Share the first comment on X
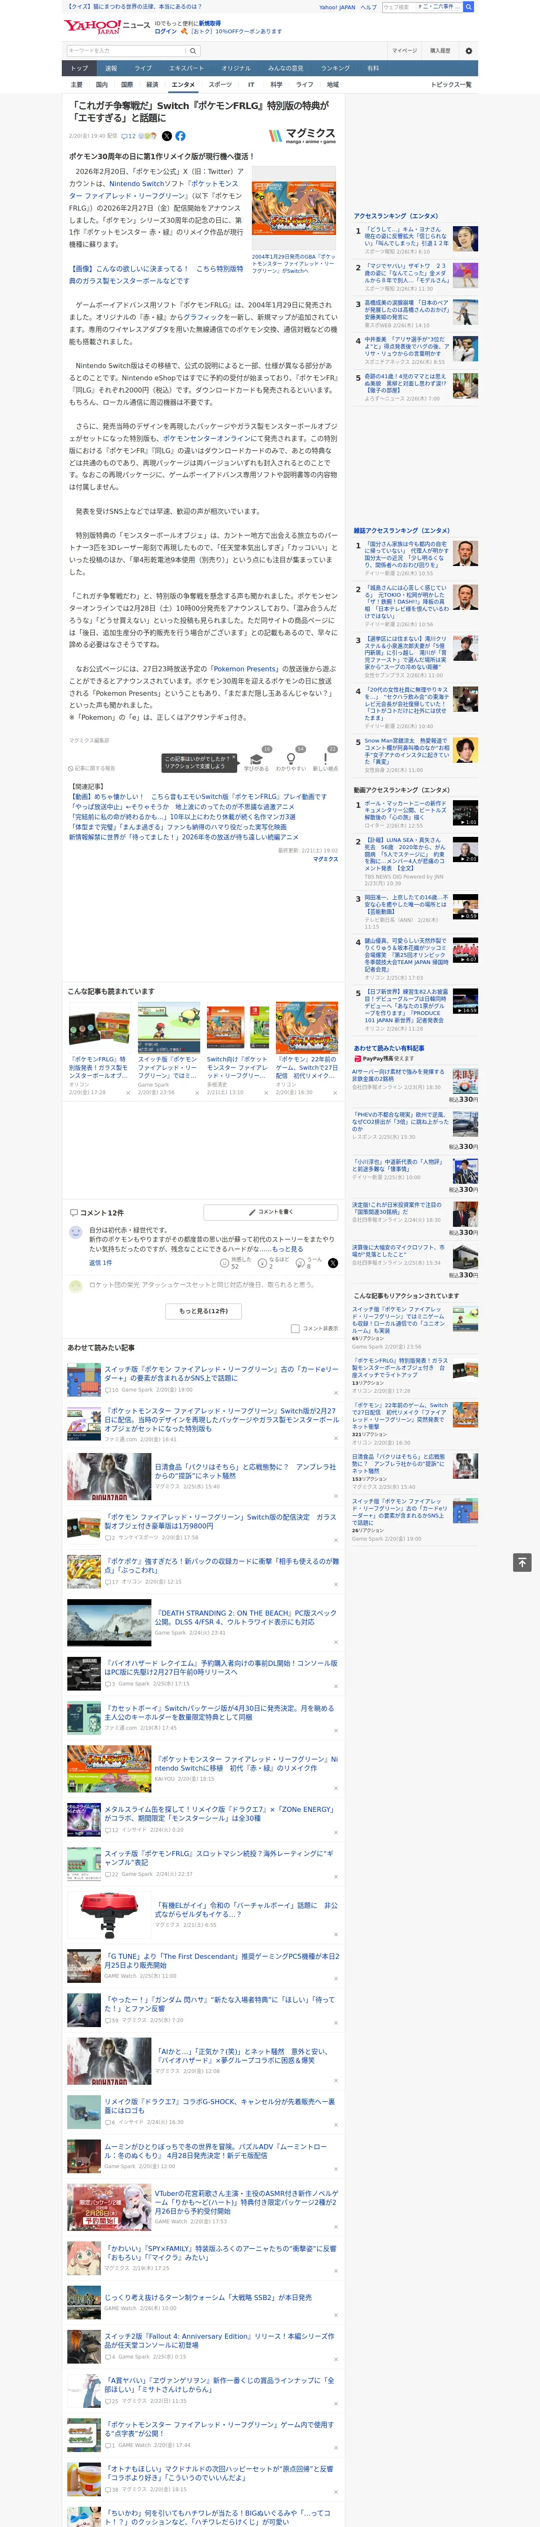The height and width of the screenshot is (2527, 540). coord(333,1263)
